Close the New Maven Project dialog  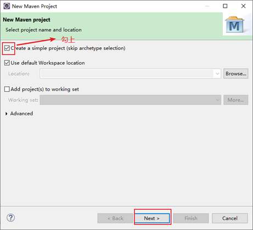pyautogui.click(x=243, y=6)
